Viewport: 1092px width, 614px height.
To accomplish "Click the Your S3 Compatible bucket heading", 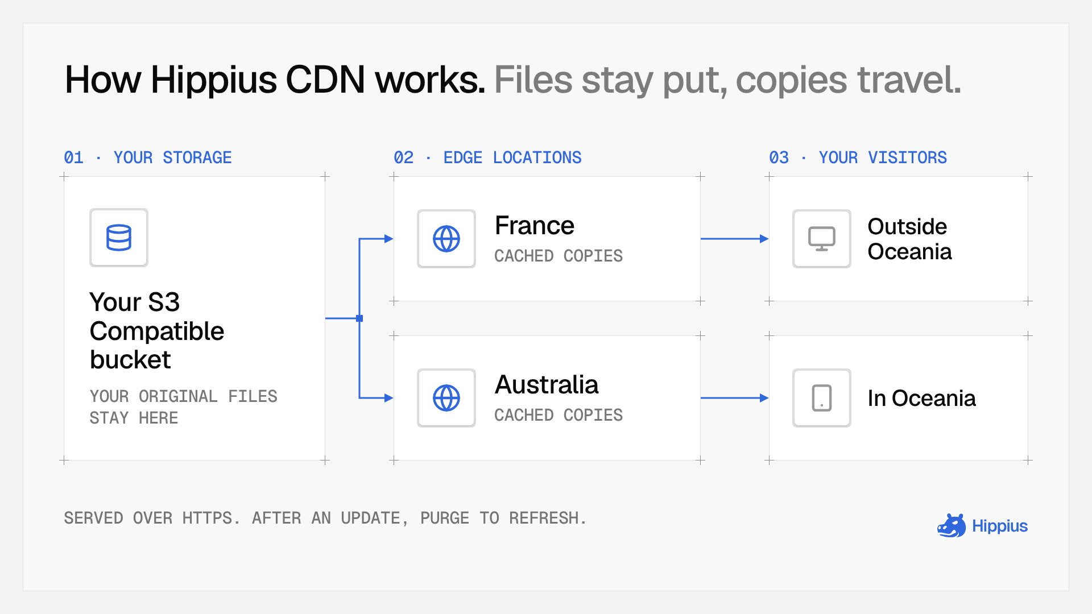I will (157, 331).
